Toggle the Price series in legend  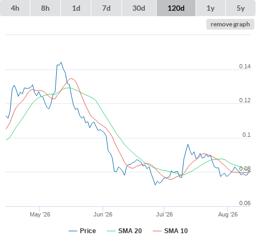pos(88,231)
